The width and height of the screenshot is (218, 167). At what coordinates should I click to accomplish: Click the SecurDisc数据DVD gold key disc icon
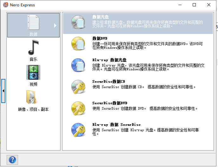pos(78,108)
